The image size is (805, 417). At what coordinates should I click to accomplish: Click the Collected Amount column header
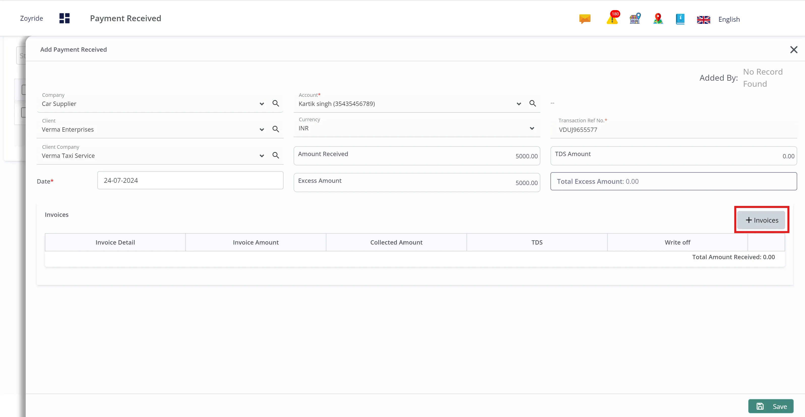tap(396, 242)
